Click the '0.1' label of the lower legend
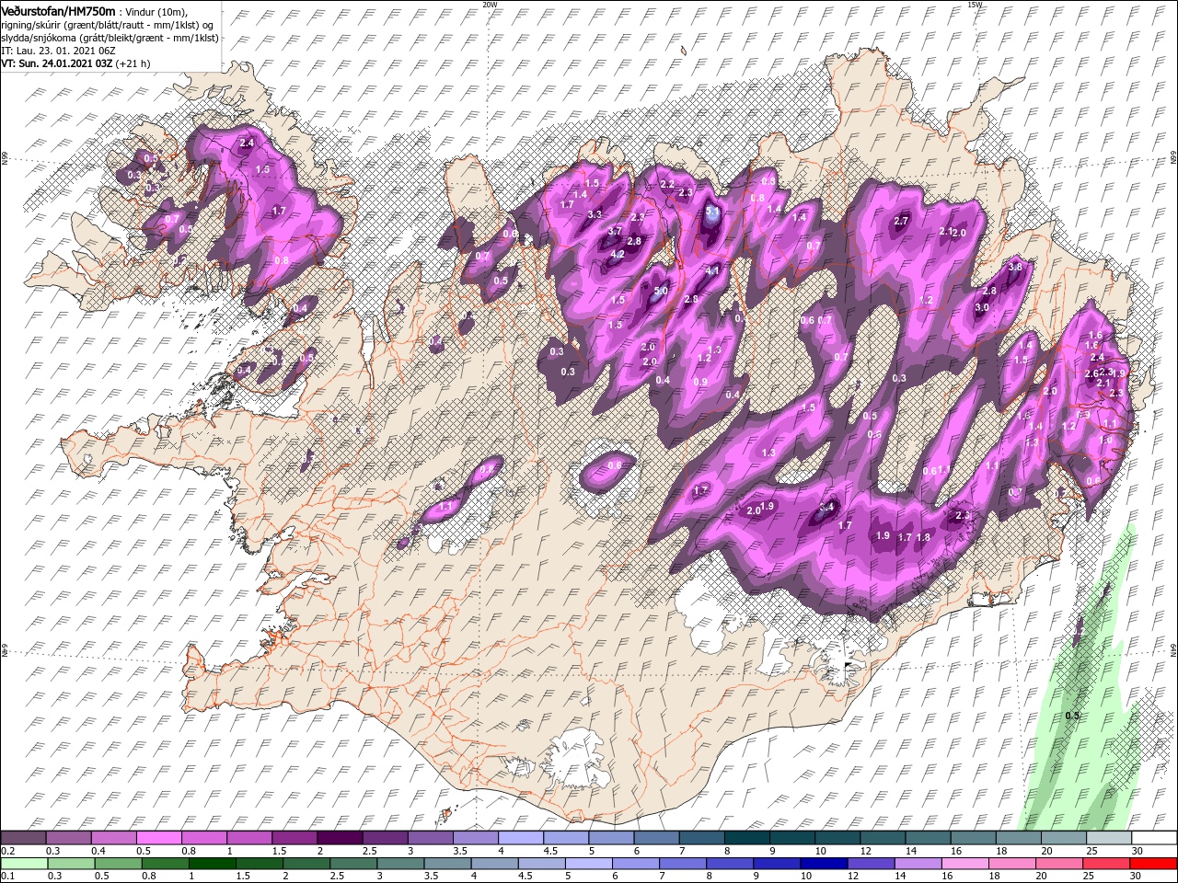The height and width of the screenshot is (883, 1178). (8, 877)
